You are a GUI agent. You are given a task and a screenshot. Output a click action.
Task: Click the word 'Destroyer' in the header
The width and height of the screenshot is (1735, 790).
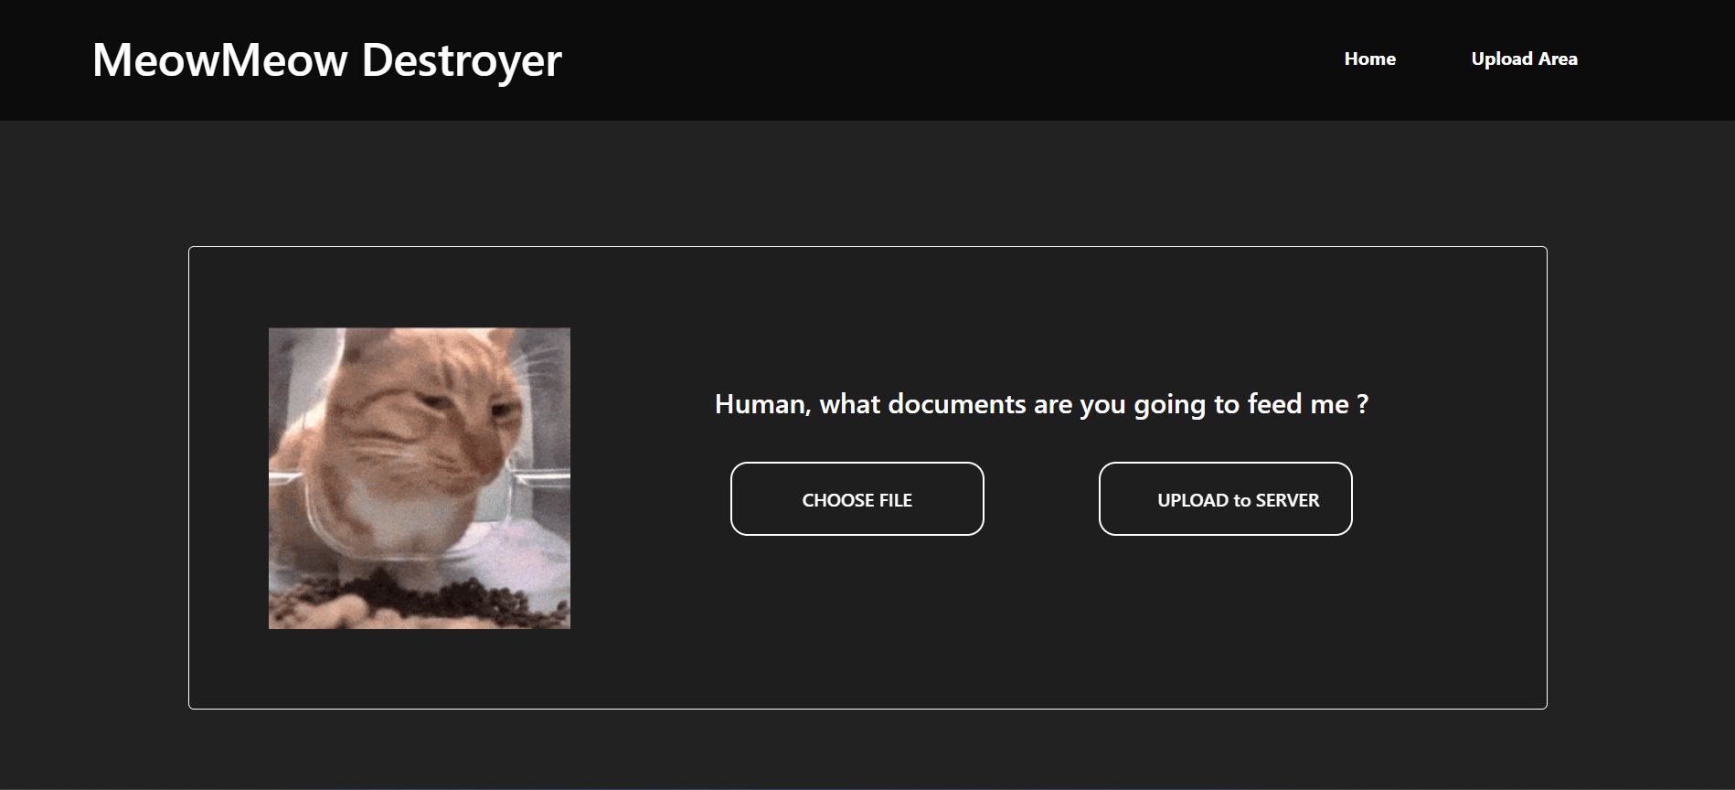tap(462, 60)
